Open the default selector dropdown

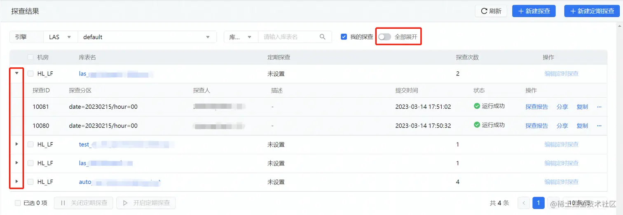pos(147,37)
